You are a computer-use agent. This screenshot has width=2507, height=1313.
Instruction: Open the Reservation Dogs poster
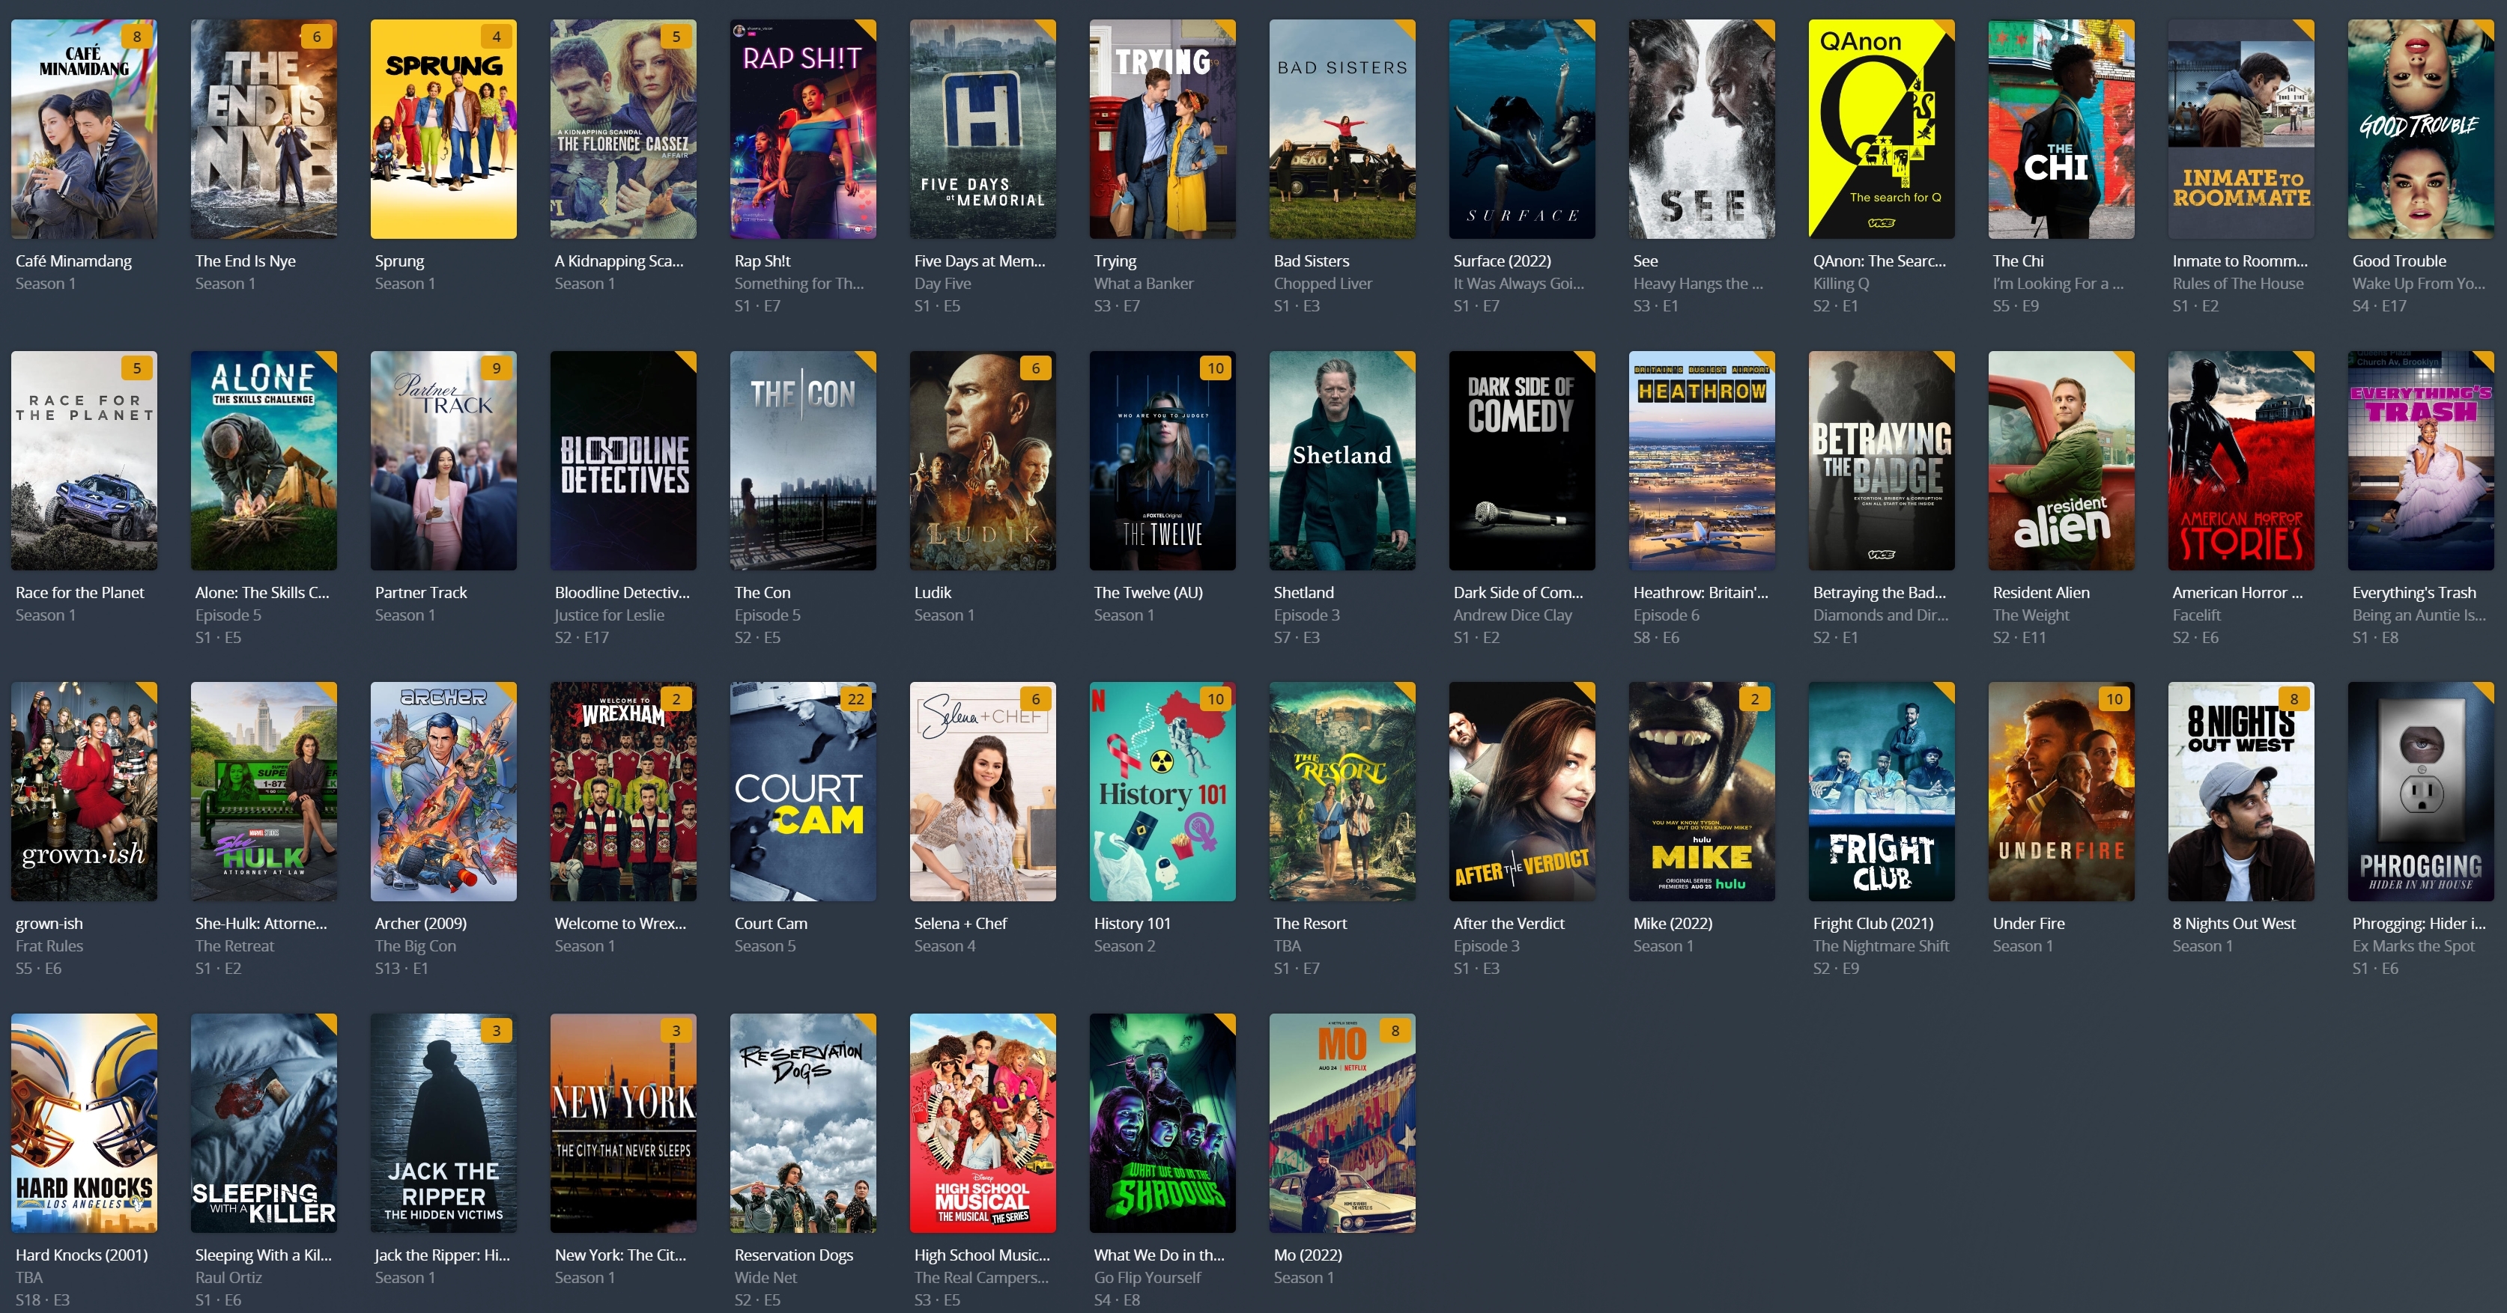coord(803,1122)
